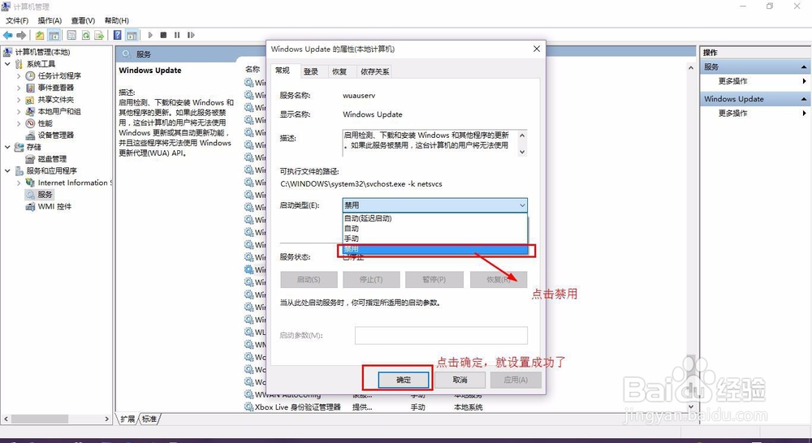This screenshot has height=443, width=812.
Task: Click the Start Service play icon
Action: click(150, 35)
